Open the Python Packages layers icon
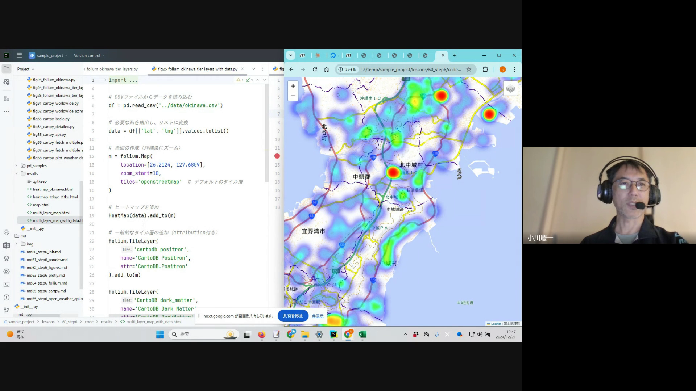The image size is (696, 391). pos(7,258)
